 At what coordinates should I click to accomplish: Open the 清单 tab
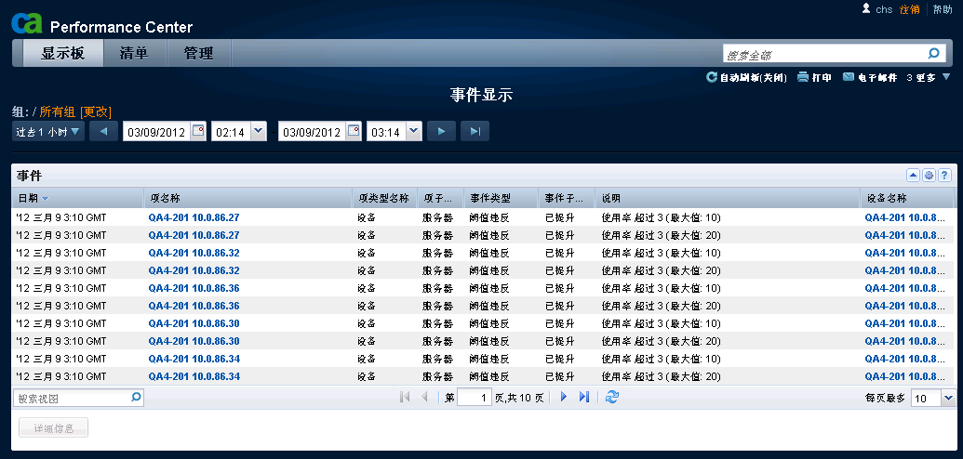[x=134, y=53]
